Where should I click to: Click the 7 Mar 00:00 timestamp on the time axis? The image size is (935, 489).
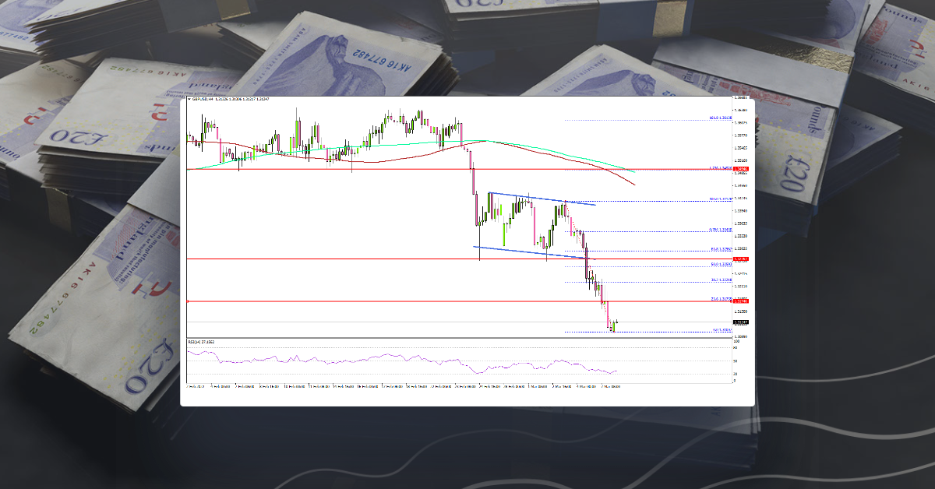(x=610, y=386)
